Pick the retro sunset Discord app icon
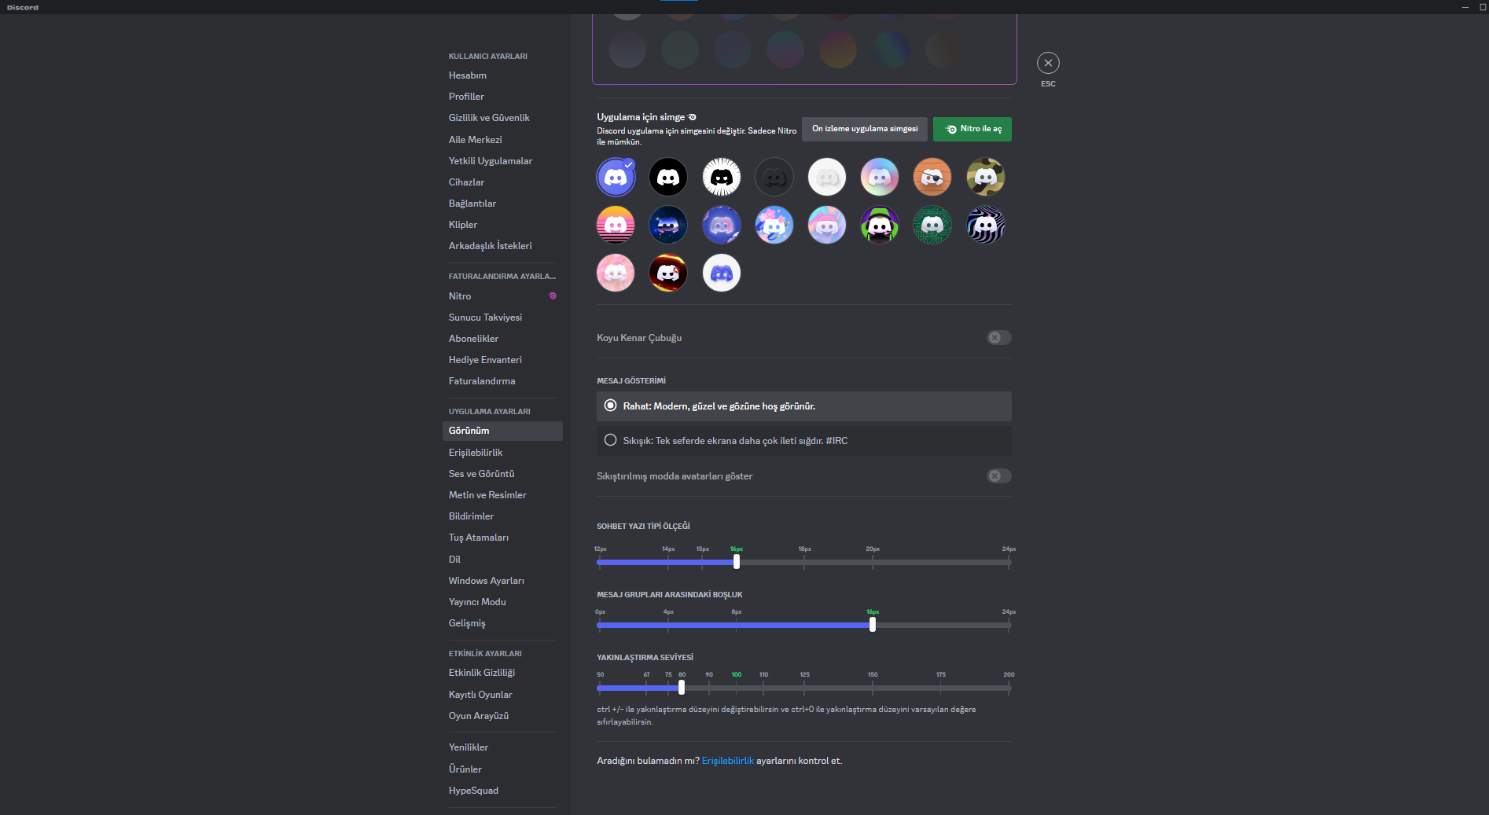 coord(616,226)
